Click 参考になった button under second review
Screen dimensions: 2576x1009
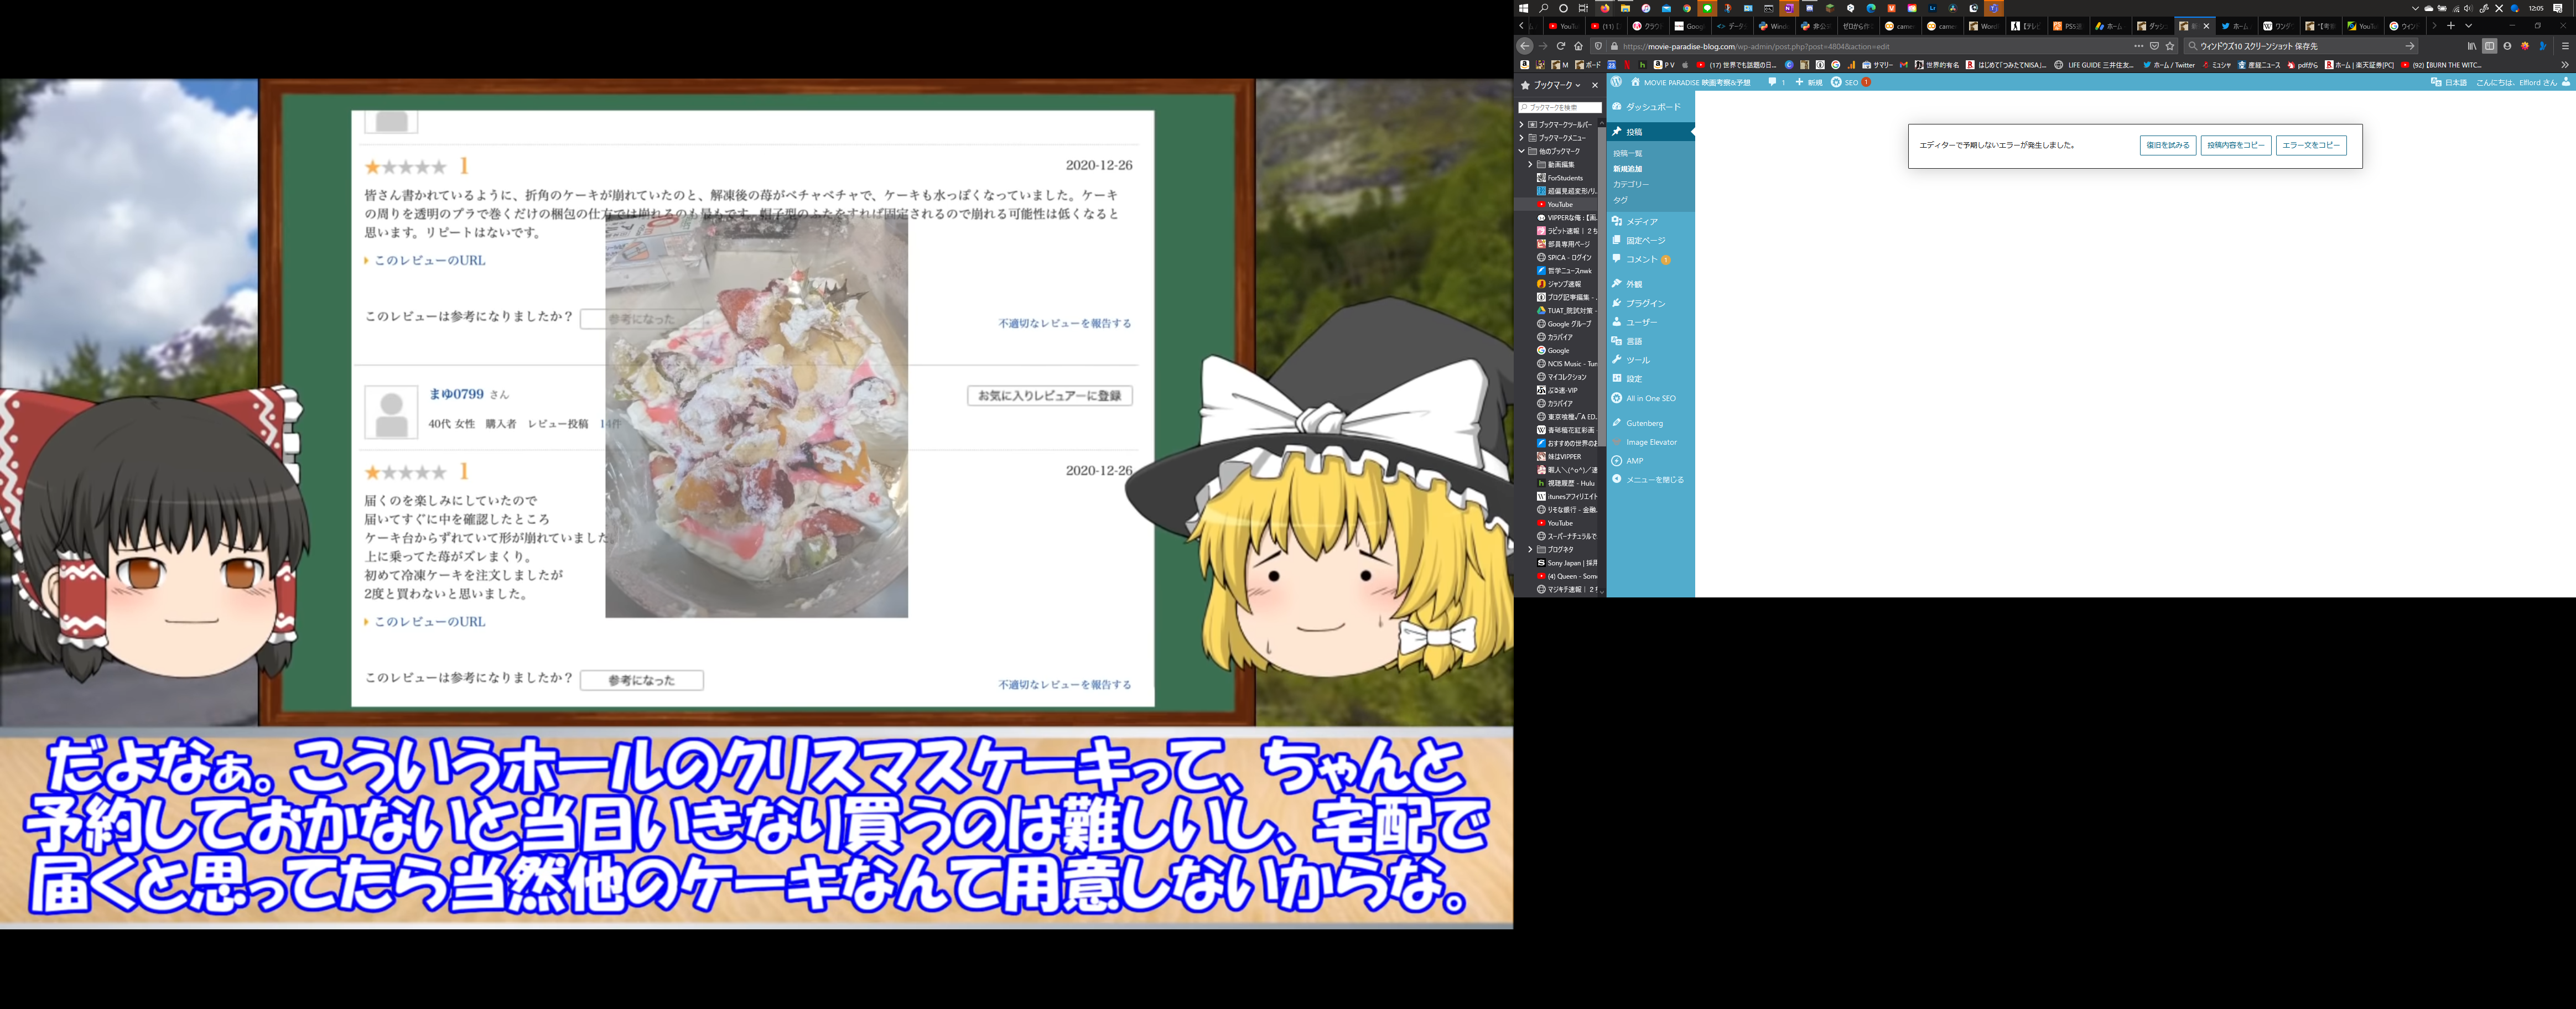641,680
